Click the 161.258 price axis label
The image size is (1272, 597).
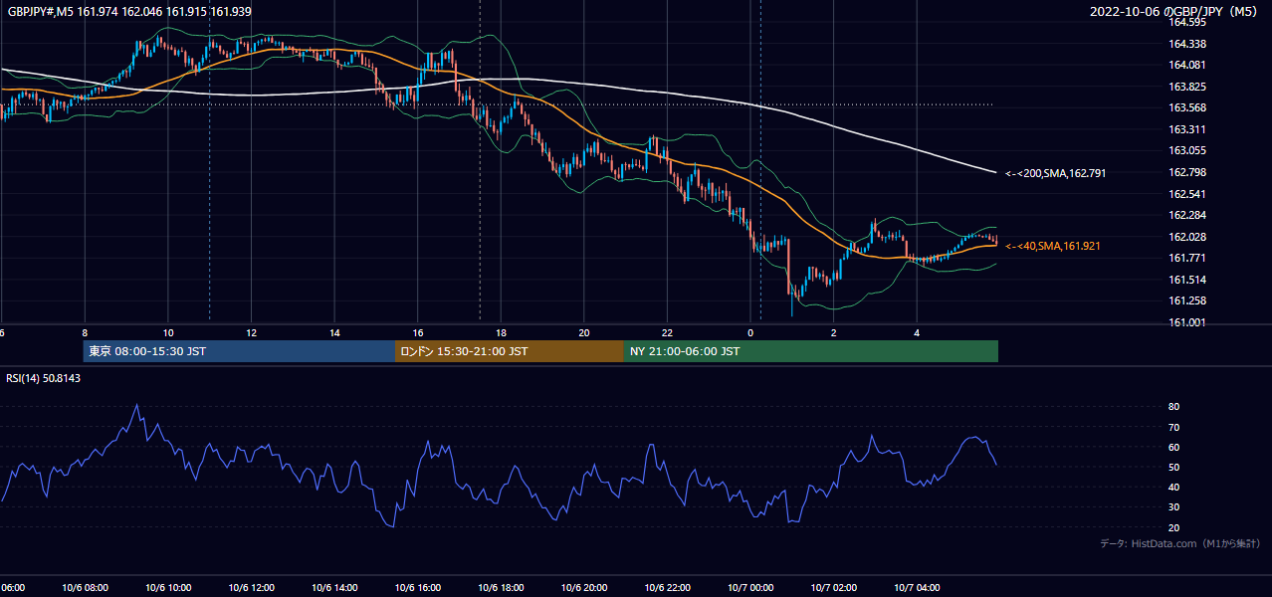1186,300
